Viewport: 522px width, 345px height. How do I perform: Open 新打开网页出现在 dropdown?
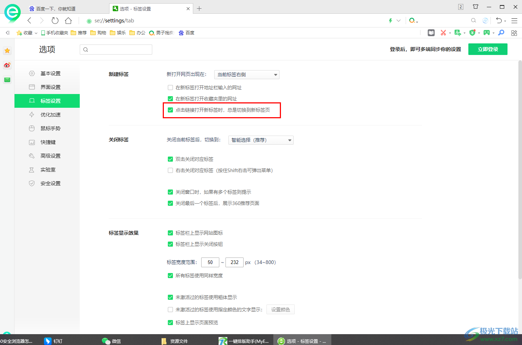[247, 74]
